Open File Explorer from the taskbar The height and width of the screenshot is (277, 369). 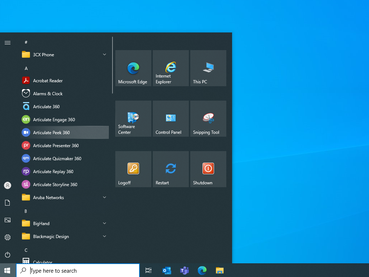point(219,271)
